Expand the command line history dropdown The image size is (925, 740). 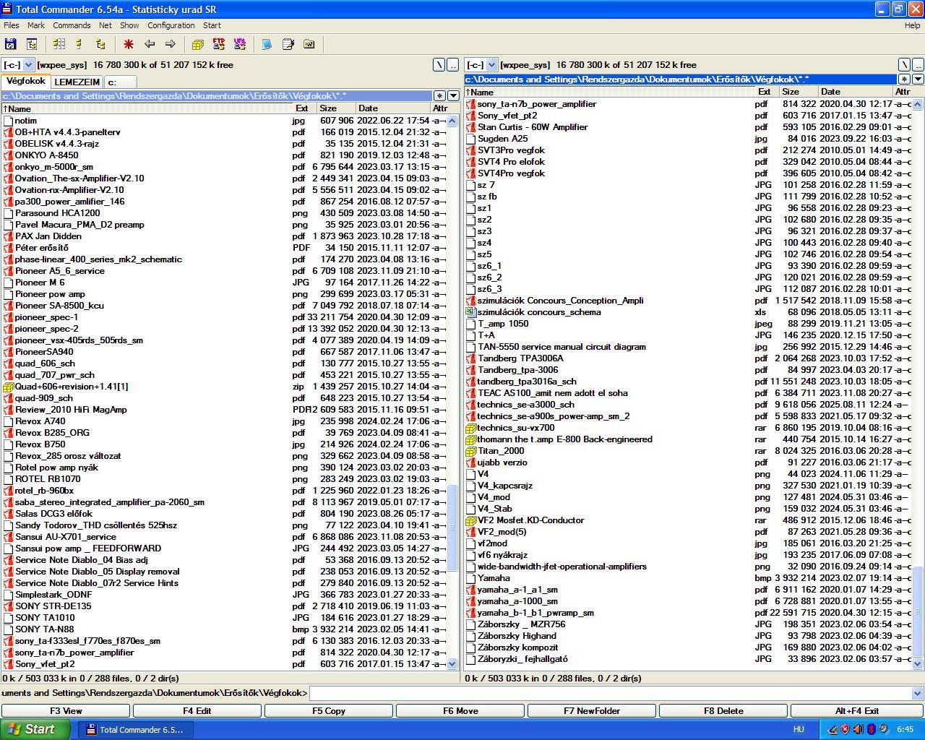click(x=918, y=694)
